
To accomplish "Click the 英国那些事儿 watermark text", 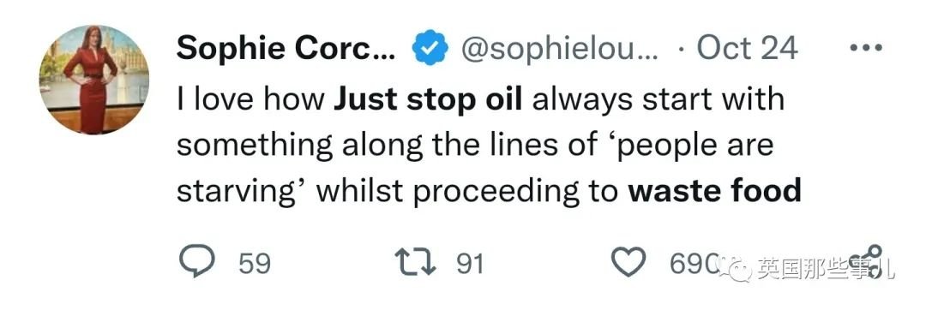I will pyautogui.click(x=826, y=270).
